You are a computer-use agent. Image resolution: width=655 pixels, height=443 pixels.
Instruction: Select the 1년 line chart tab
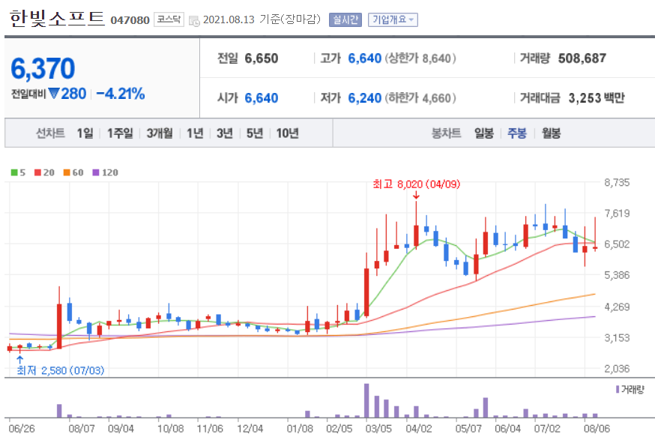click(195, 133)
